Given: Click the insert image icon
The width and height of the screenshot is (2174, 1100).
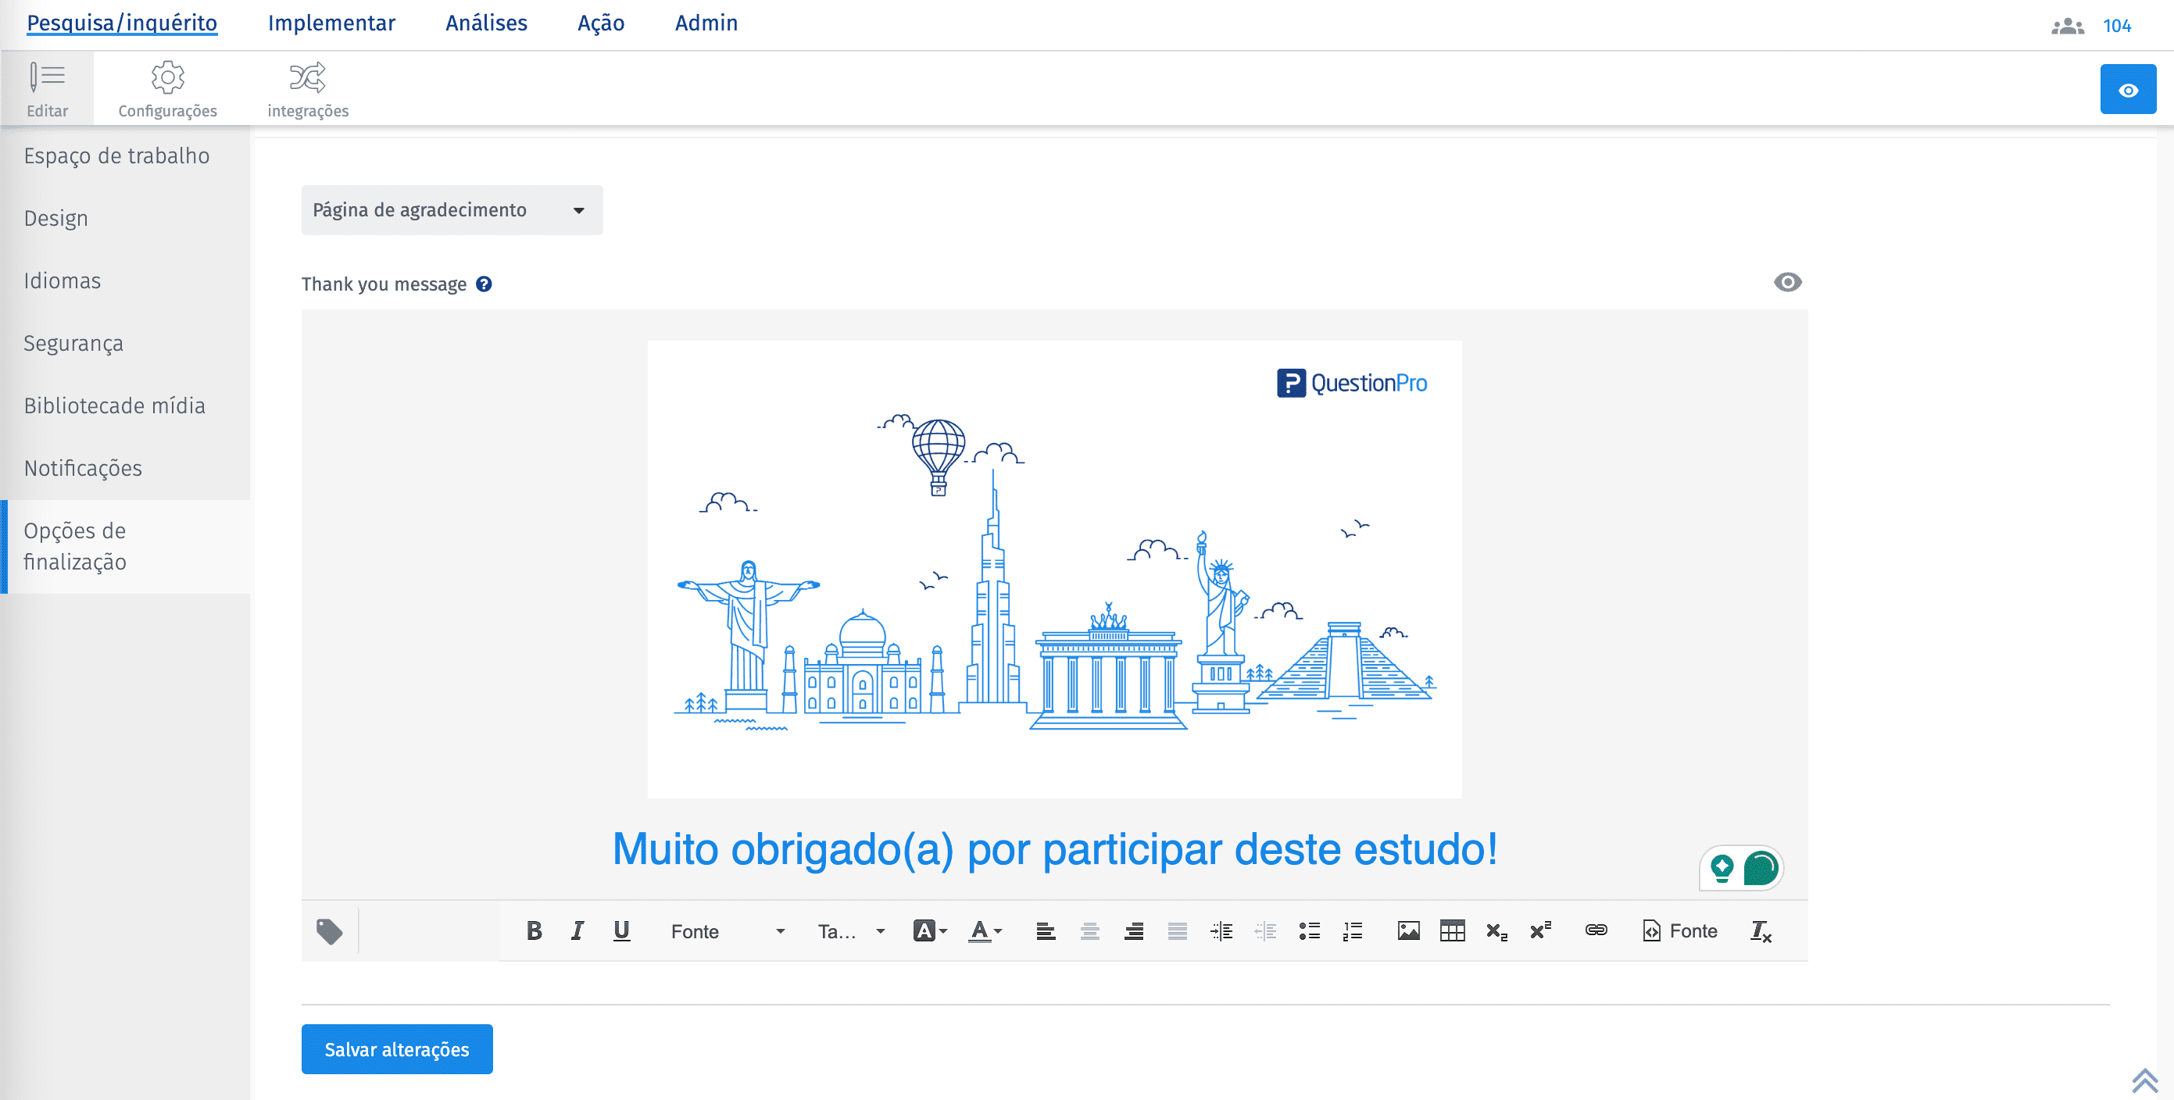Looking at the screenshot, I should [1407, 930].
